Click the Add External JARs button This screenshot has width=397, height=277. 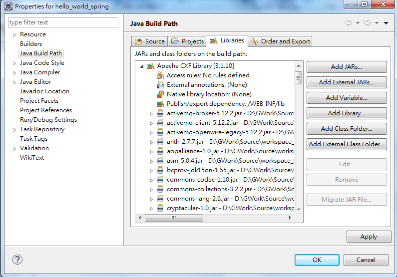point(346,82)
